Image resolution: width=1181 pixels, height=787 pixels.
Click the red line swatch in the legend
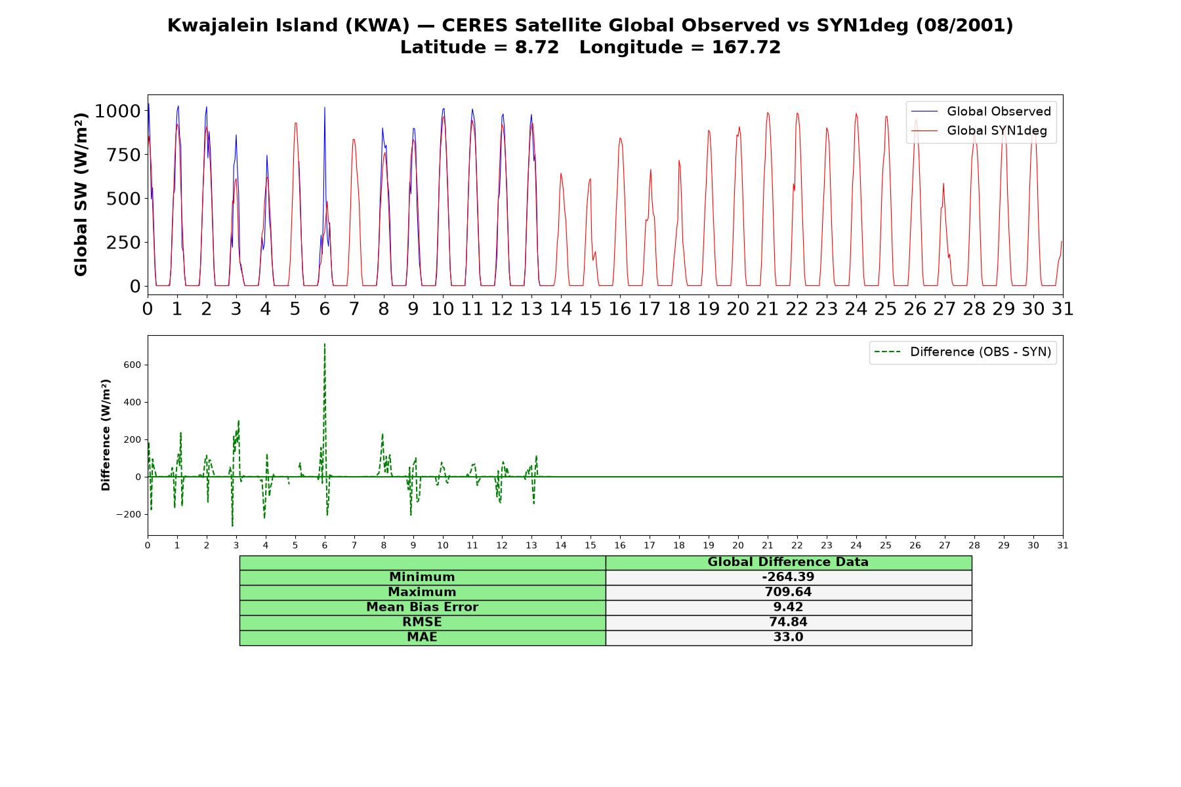(x=924, y=131)
